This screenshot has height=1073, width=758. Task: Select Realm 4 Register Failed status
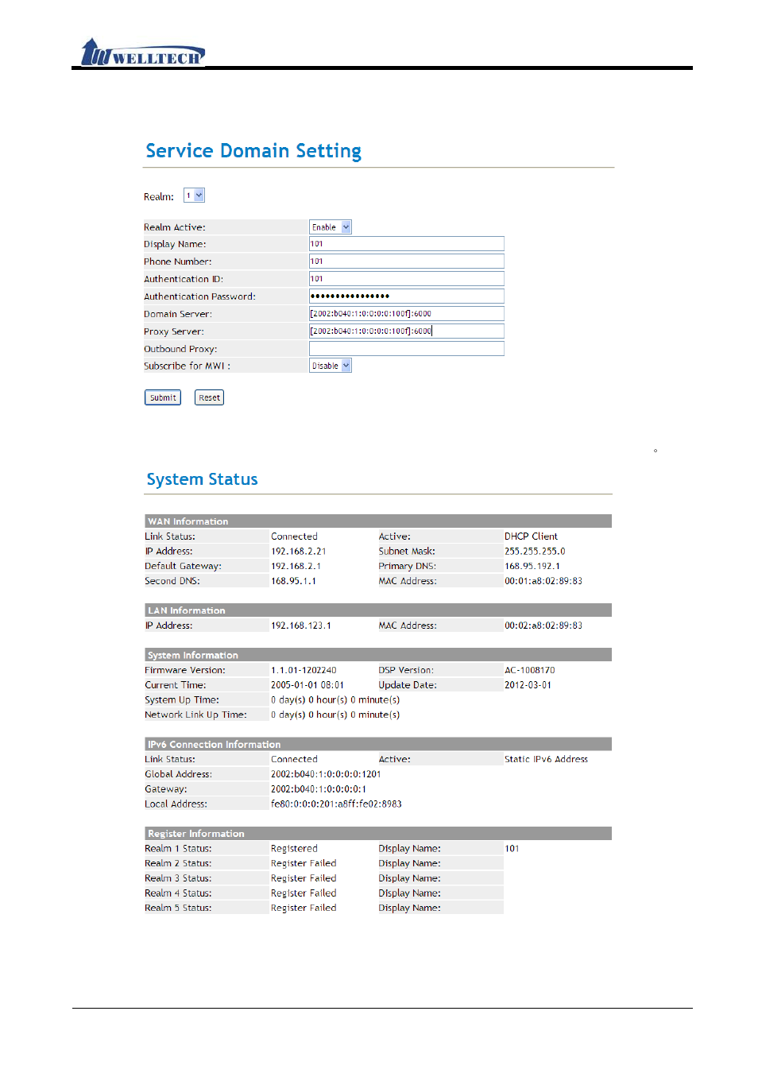[304, 893]
